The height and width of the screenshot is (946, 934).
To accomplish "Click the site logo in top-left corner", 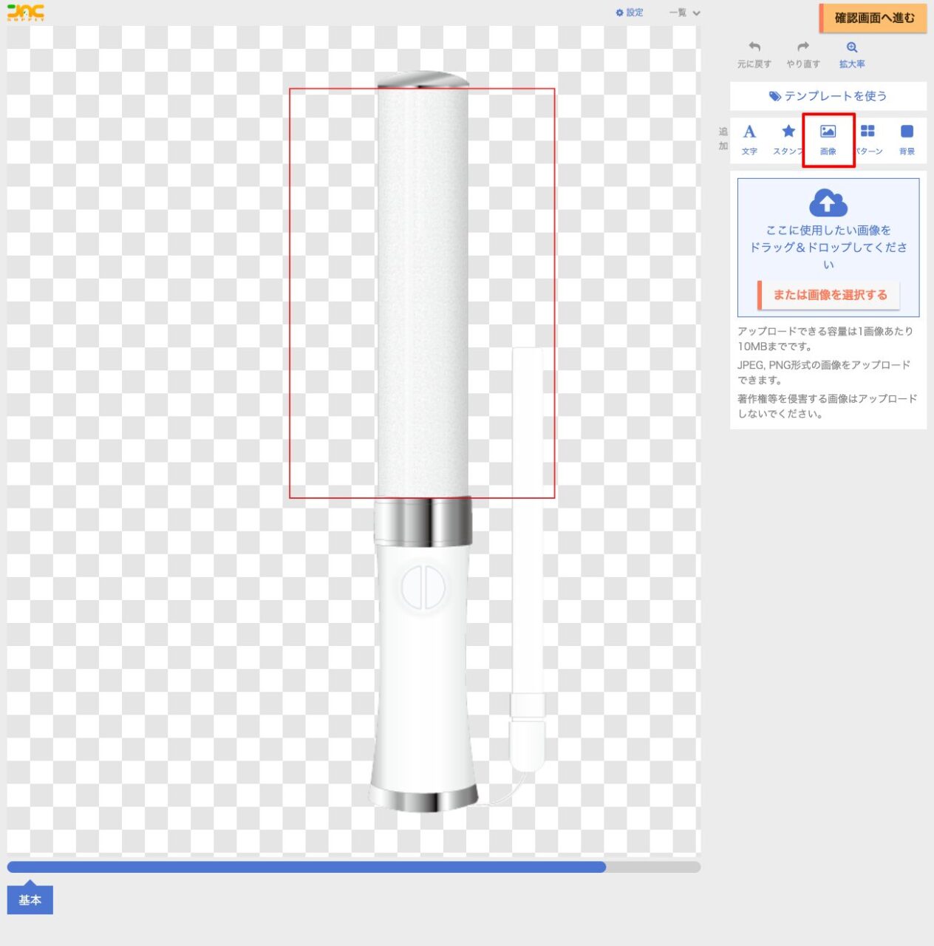I will coord(26,13).
